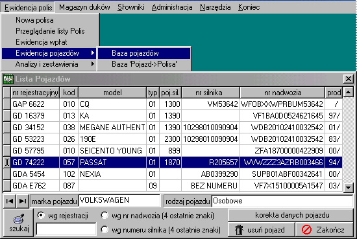Viewport: 357px width, 239px height.
Task: Select Baza 'Pojazd->Polisa' submenu item
Action: [144, 64]
